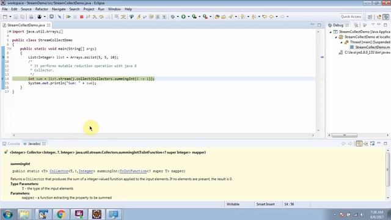Image resolution: width=391 pixels, height=220 pixels.
Task: Open the Refactor menu
Action: pyautogui.click(x=42, y=9)
